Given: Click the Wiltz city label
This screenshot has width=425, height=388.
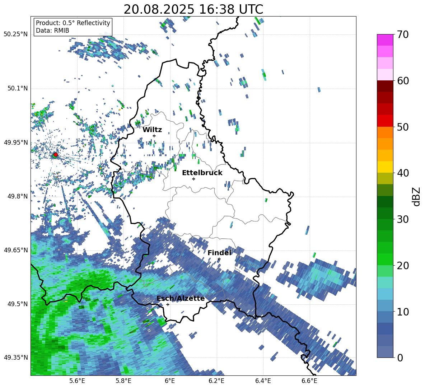Looking at the screenshot, I should click(x=152, y=130).
